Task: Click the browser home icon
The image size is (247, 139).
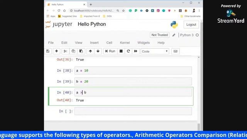Action: 64,10
